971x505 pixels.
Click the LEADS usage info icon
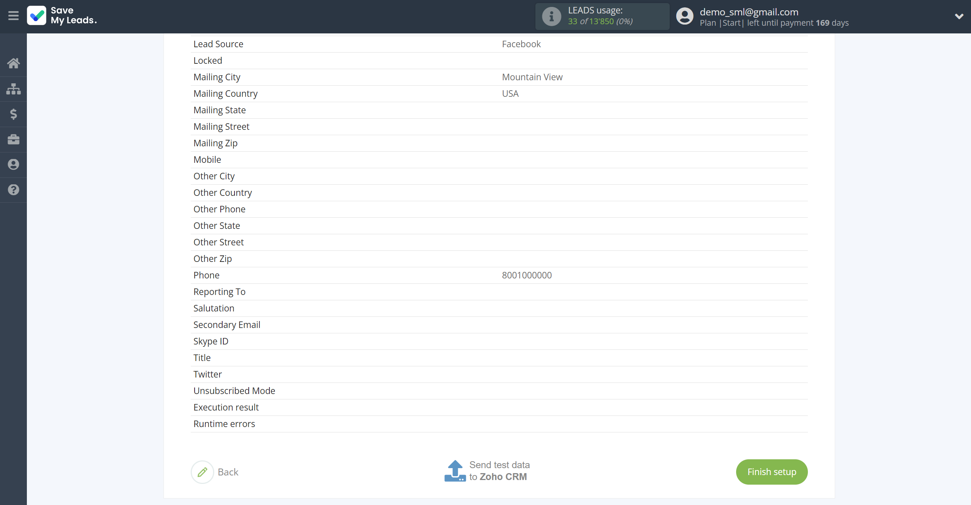click(x=552, y=17)
